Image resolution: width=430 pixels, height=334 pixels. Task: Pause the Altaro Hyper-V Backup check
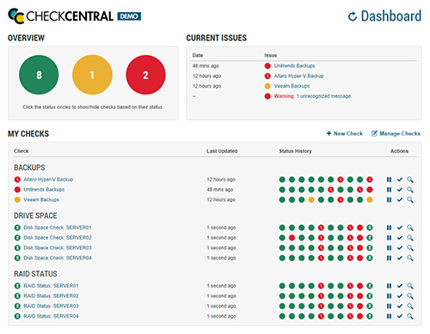389,179
